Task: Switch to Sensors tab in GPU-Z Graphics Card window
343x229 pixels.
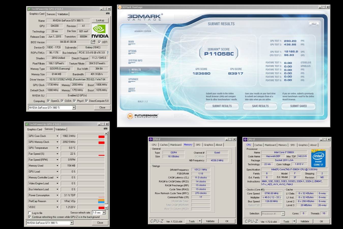Action: 51,14
